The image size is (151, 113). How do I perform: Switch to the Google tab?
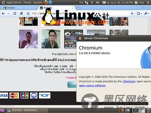pyautogui.click(x=19, y=8)
